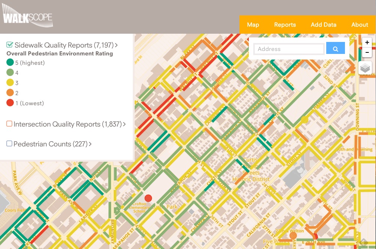The height and width of the screenshot is (249, 376).
Task: Click the '5 (highest)' legend text
Action: (30, 63)
